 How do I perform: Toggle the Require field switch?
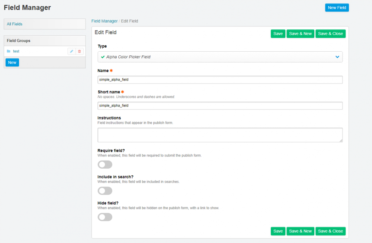pos(105,165)
